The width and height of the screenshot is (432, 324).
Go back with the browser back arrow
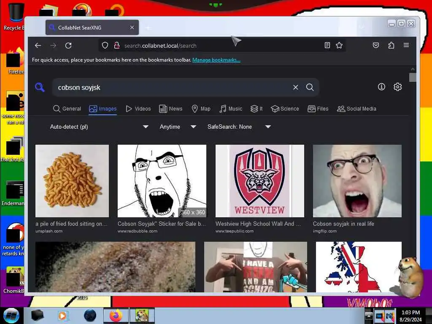[x=38, y=46]
